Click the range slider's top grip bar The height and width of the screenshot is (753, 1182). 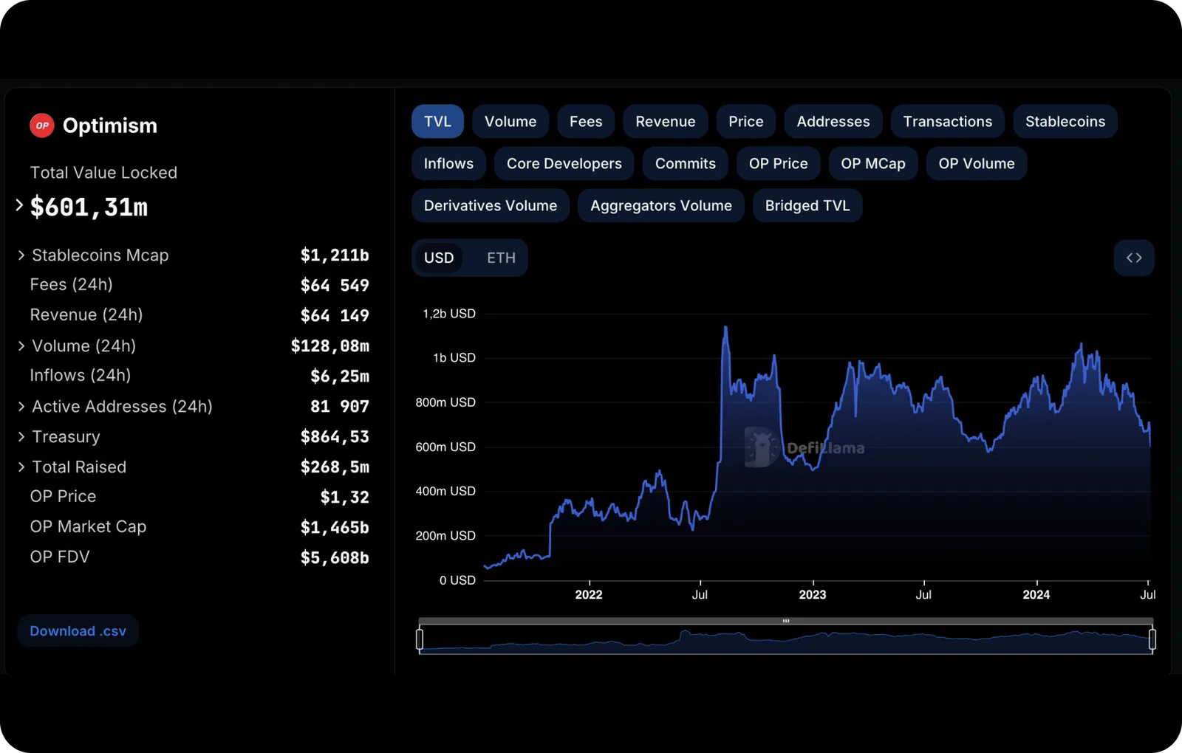(x=786, y=621)
